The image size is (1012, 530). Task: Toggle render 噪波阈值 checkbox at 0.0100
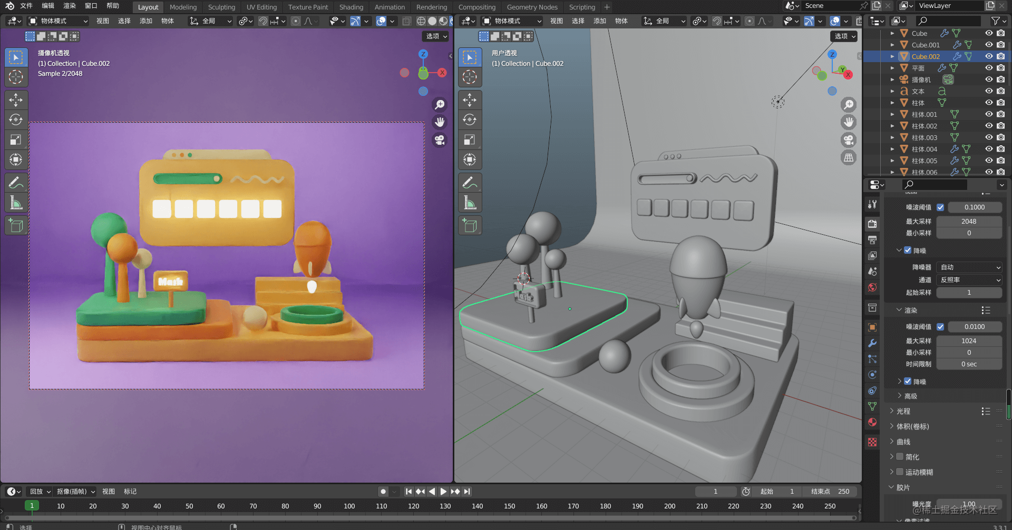pyautogui.click(x=940, y=327)
